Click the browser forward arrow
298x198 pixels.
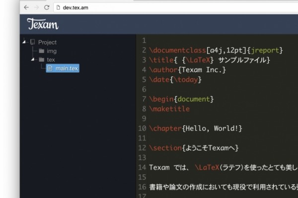[36, 7]
